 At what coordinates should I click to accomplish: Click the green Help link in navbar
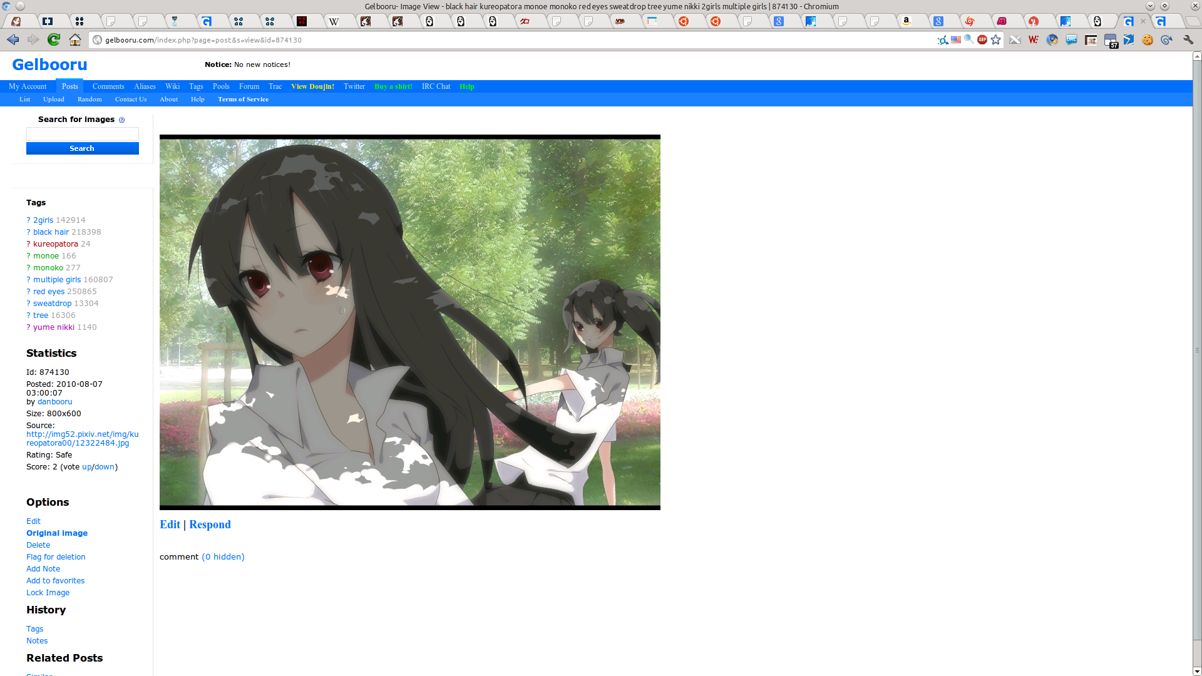[x=467, y=86]
